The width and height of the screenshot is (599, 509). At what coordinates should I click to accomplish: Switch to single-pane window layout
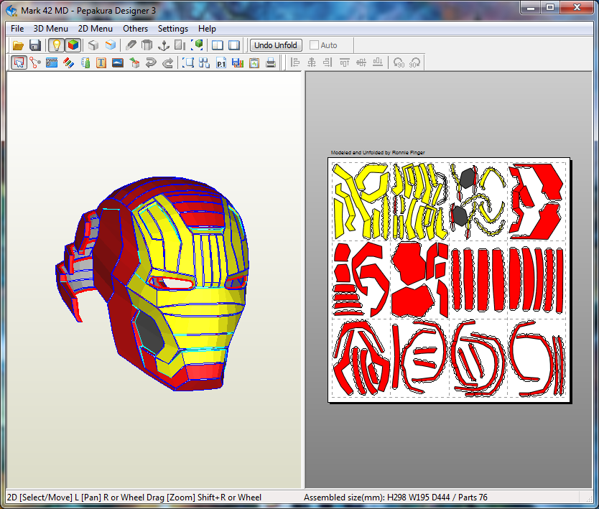coord(234,45)
